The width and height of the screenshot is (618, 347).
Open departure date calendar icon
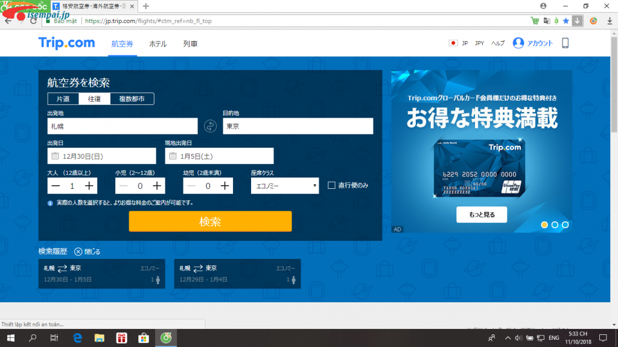click(x=55, y=156)
